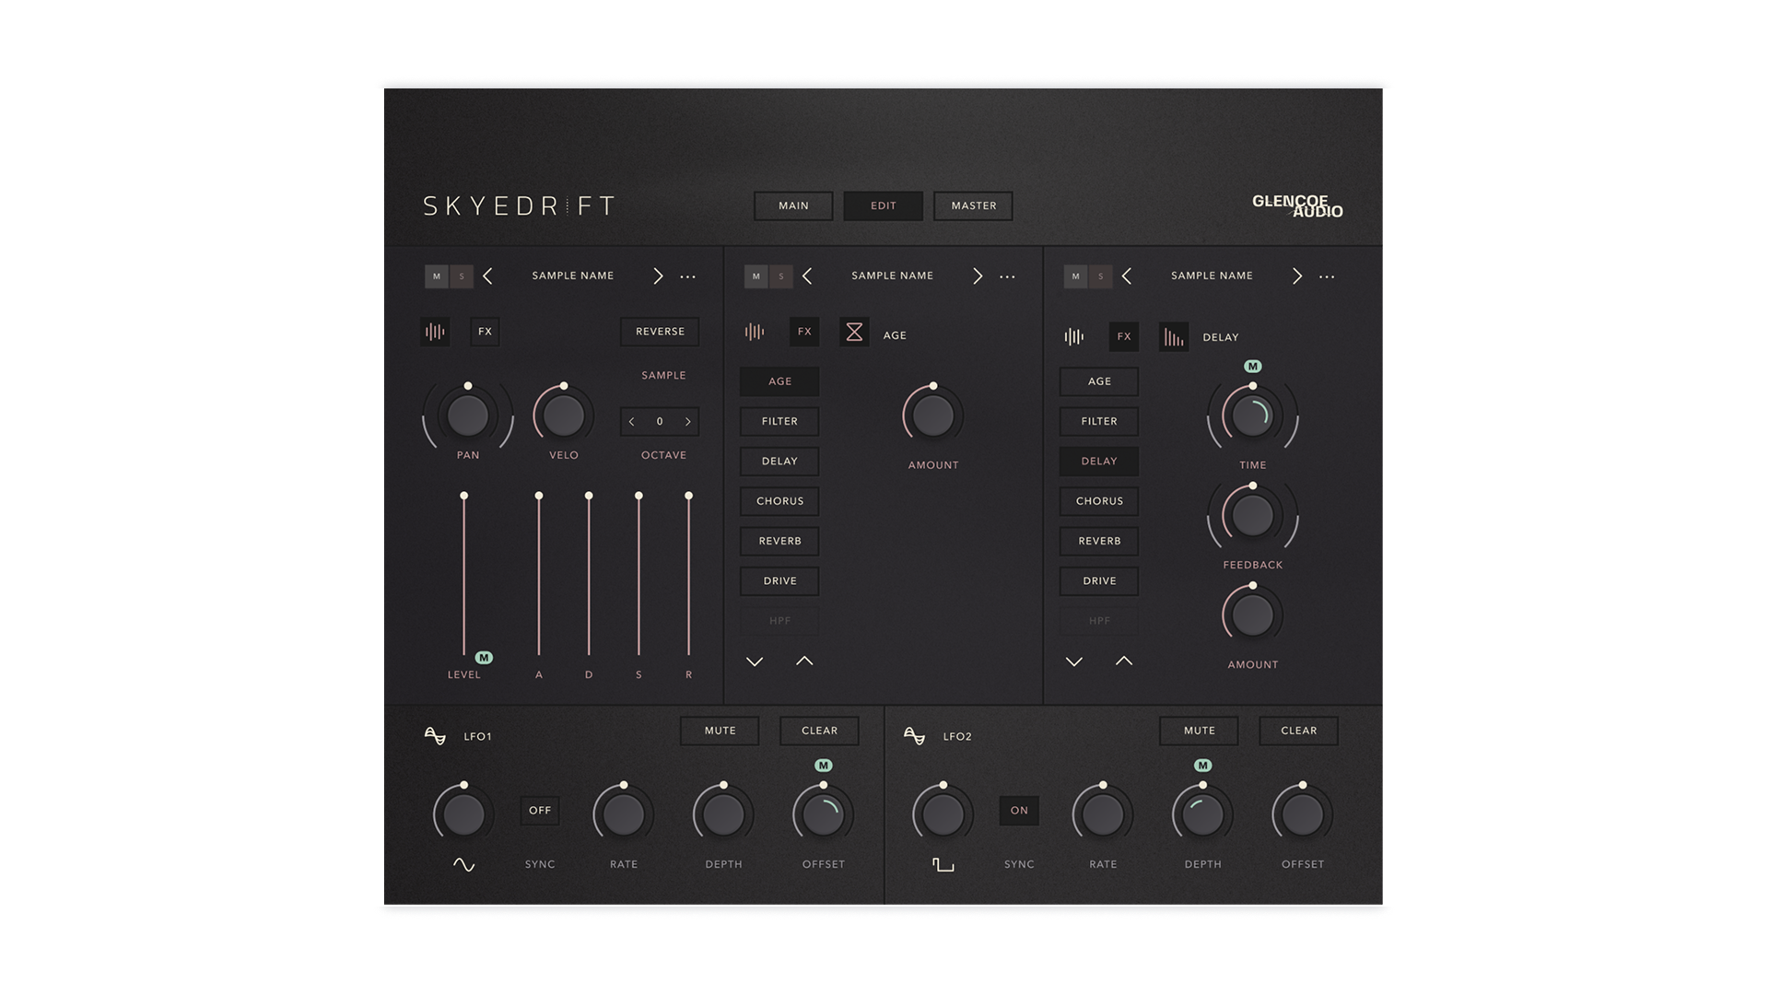Viewport: 1769px width, 995px height.
Task: Toggle LFO2 sync ON button
Action: (x=1019, y=811)
